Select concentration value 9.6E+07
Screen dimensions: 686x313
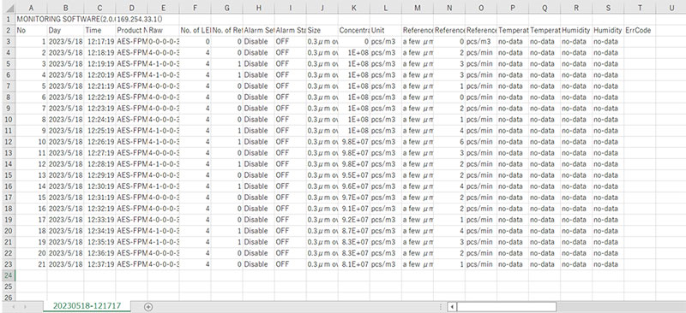point(353,186)
